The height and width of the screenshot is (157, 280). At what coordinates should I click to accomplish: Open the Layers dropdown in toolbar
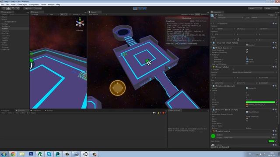pyautogui.click(x=255, y=8)
